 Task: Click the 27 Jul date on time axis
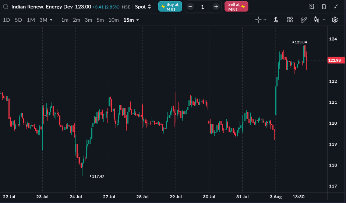[x=109, y=197]
